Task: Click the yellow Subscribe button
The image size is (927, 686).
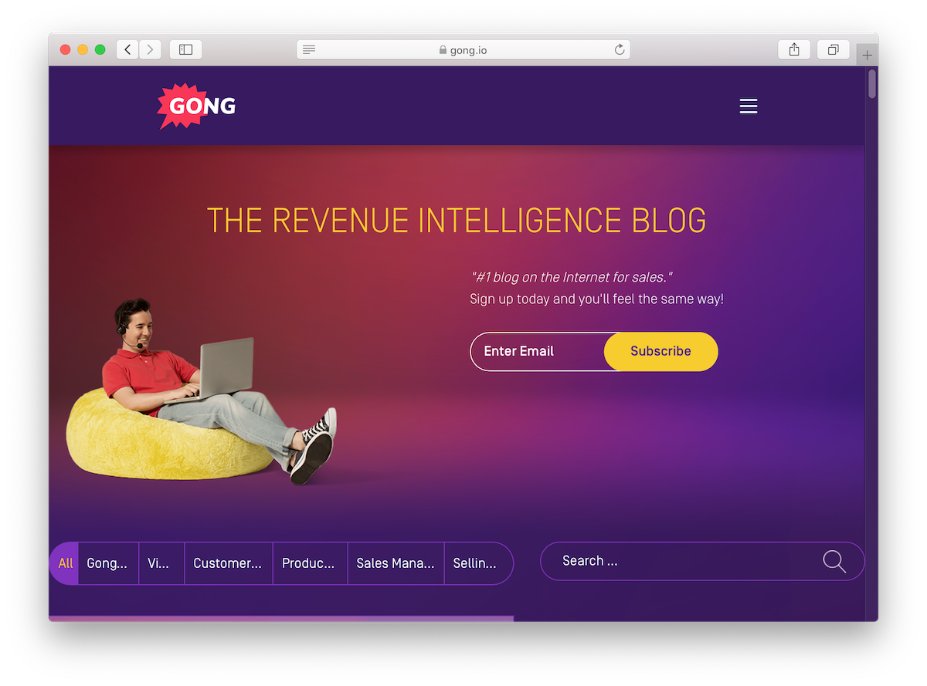Action: pos(660,351)
